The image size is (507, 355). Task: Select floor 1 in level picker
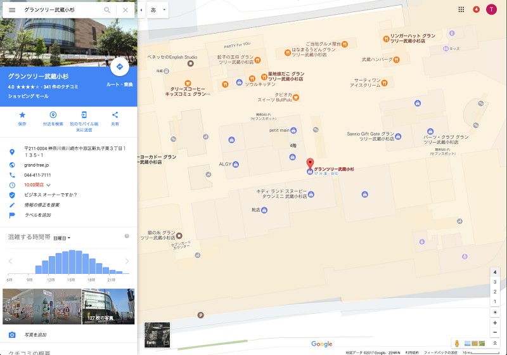coord(495,301)
